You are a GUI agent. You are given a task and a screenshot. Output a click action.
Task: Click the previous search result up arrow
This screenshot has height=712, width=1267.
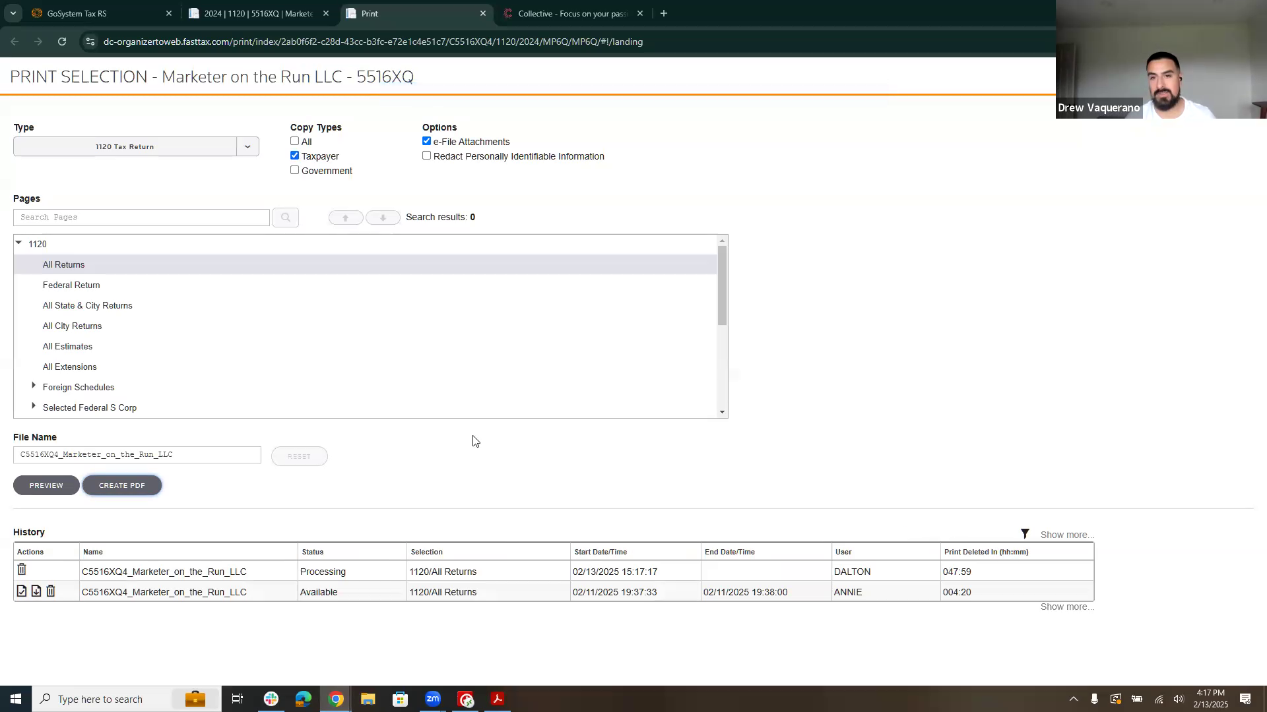tap(345, 218)
